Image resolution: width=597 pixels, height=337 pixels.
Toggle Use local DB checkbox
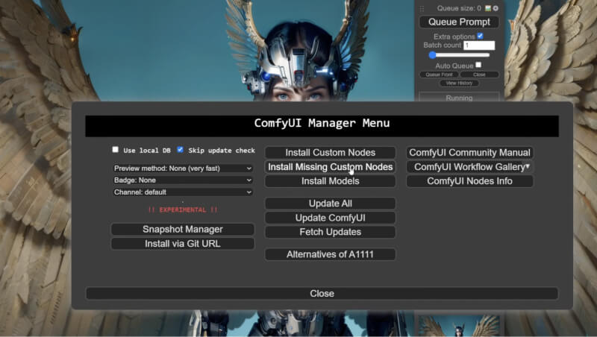116,149
